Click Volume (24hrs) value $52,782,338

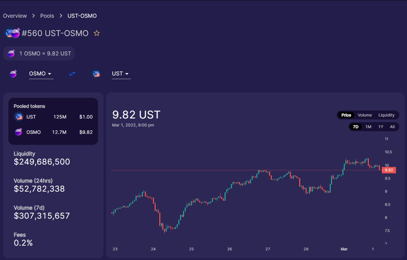click(39, 189)
